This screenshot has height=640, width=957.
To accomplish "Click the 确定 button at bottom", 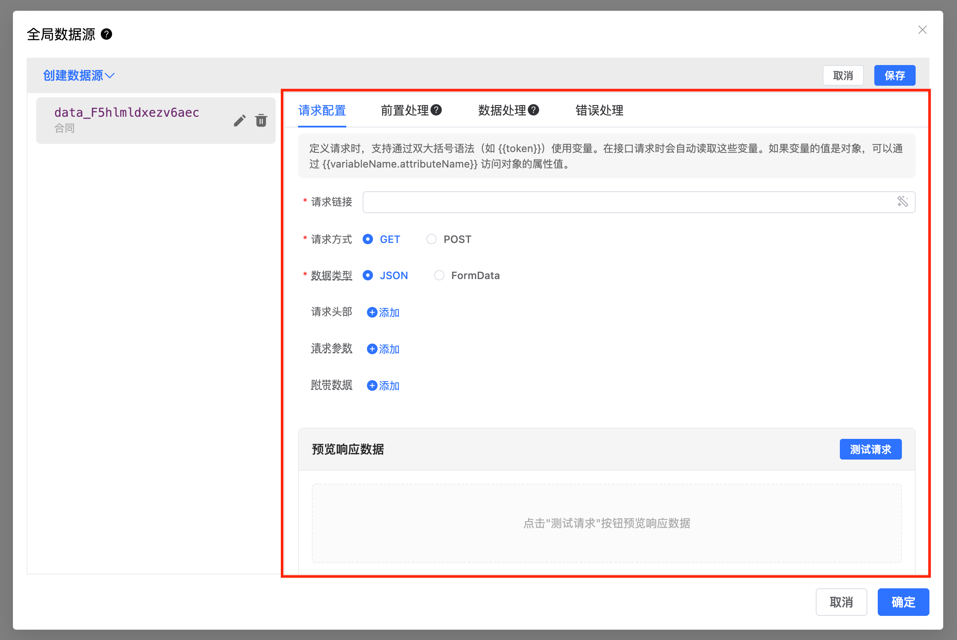I will point(903,602).
